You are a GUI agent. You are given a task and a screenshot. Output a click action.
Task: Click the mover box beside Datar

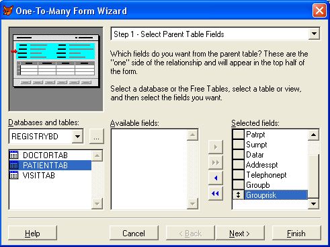[239, 154]
